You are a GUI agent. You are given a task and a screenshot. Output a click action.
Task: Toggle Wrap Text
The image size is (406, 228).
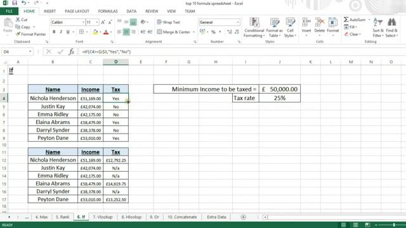(x=169, y=22)
